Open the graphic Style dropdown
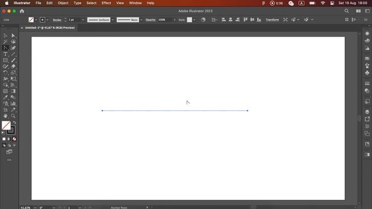The height and width of the screenshot is (209, 372). pos(195,20)
